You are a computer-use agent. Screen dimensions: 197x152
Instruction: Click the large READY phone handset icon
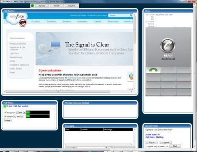(168, 46)
